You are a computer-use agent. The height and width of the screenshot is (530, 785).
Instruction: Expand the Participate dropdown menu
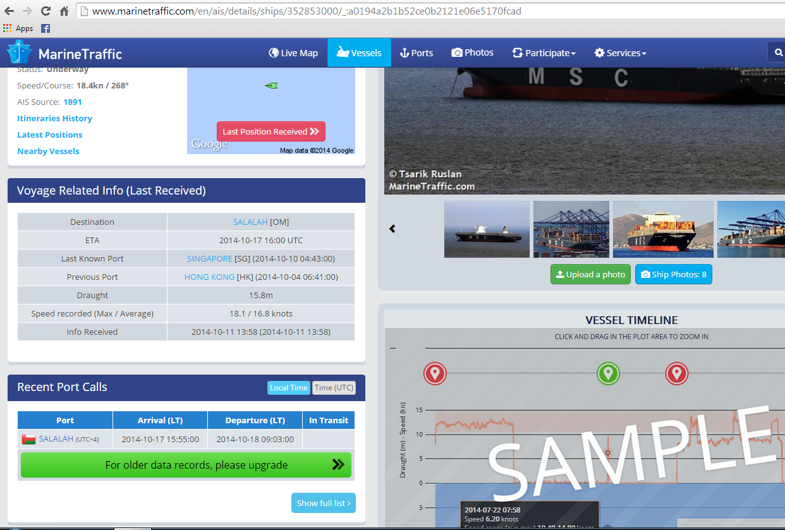[544, 53]
